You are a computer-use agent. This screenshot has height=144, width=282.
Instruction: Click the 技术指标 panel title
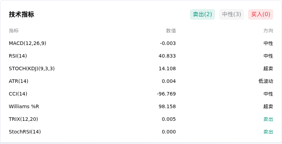(22, 14)
